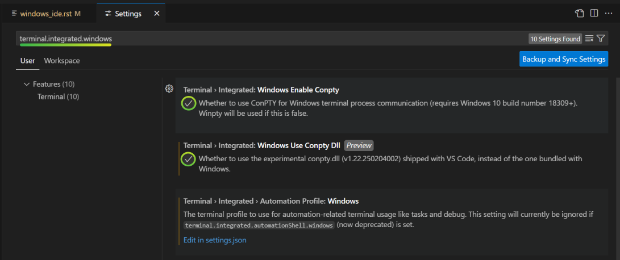Viewport: 620px width, 260px height.
Task: Select Terminal (10) in the settings tree
Action: tap(58, 97)
